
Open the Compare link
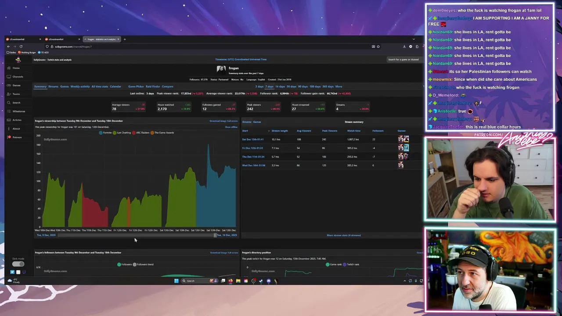(x=167, y=86)
